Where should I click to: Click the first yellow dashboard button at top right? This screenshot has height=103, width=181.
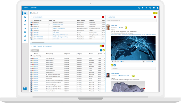pos(154,13)
